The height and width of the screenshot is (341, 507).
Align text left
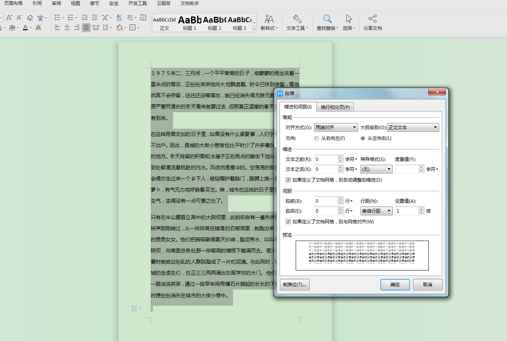click(58, 28)
